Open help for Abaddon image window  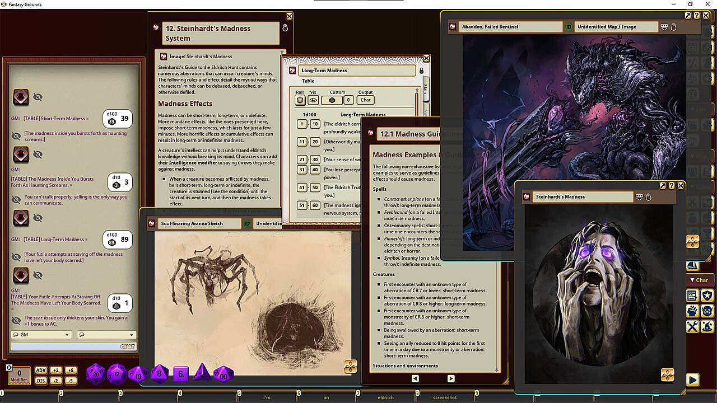point(697,16)
